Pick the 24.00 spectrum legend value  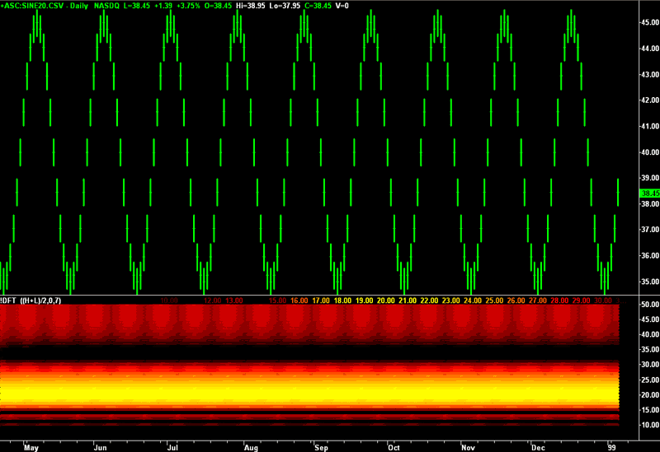click(x=473, y=301)
